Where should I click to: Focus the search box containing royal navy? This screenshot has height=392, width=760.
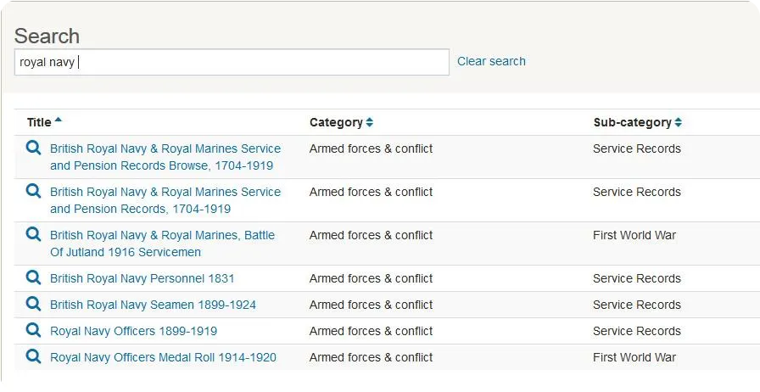point(232,62)
